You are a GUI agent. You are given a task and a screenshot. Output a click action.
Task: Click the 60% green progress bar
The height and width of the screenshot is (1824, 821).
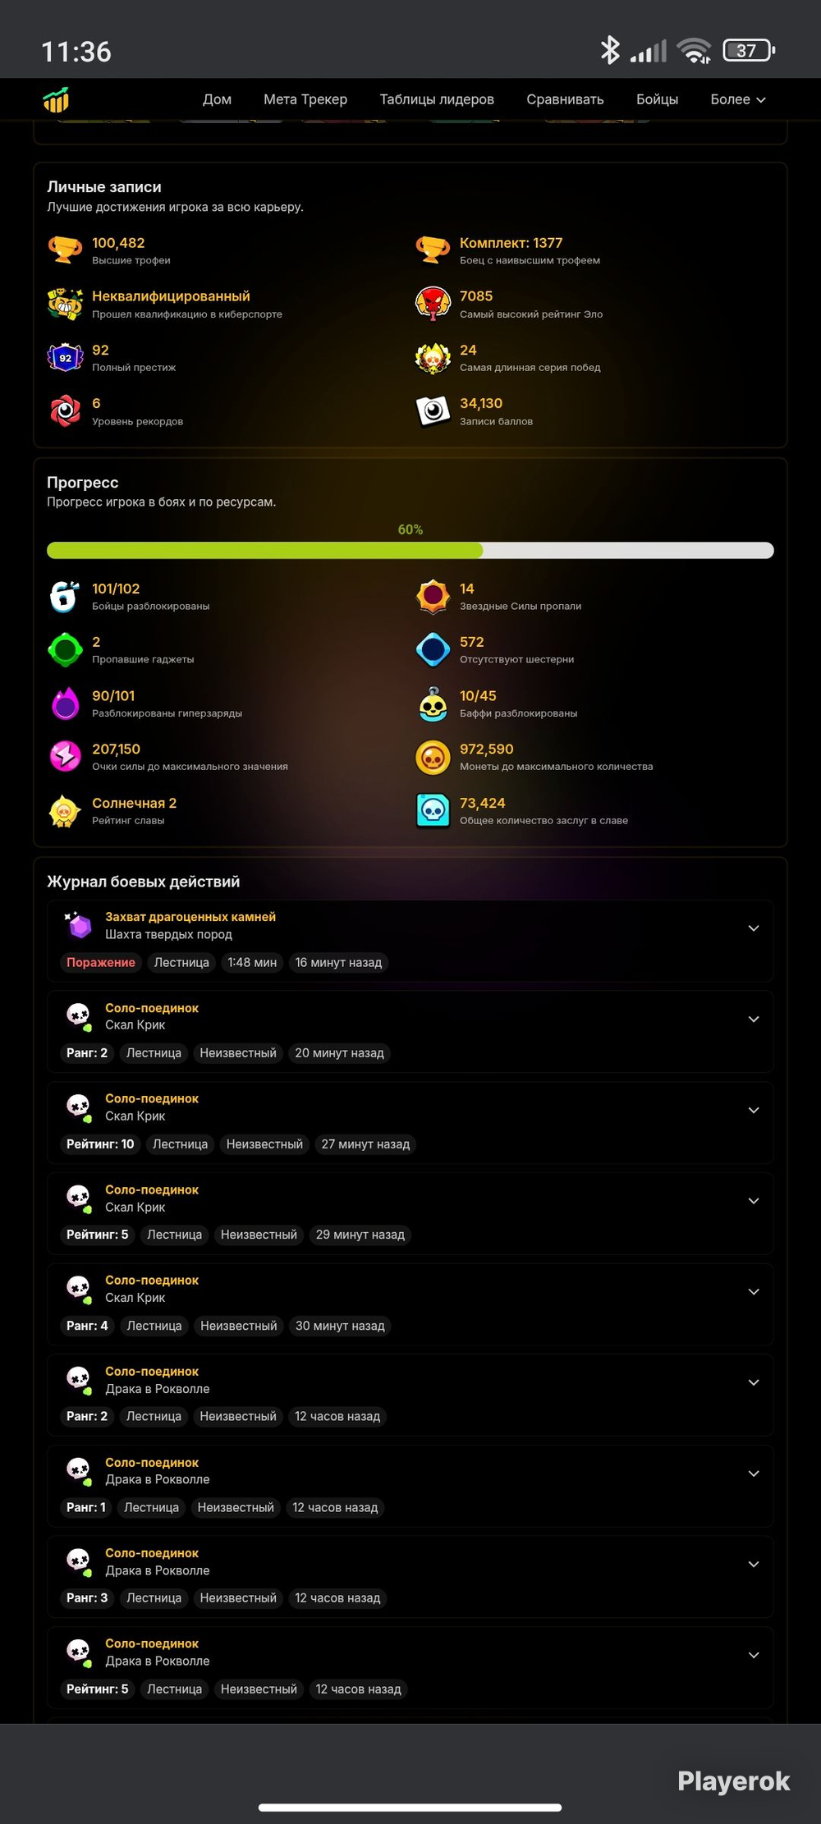coord(410,550)
